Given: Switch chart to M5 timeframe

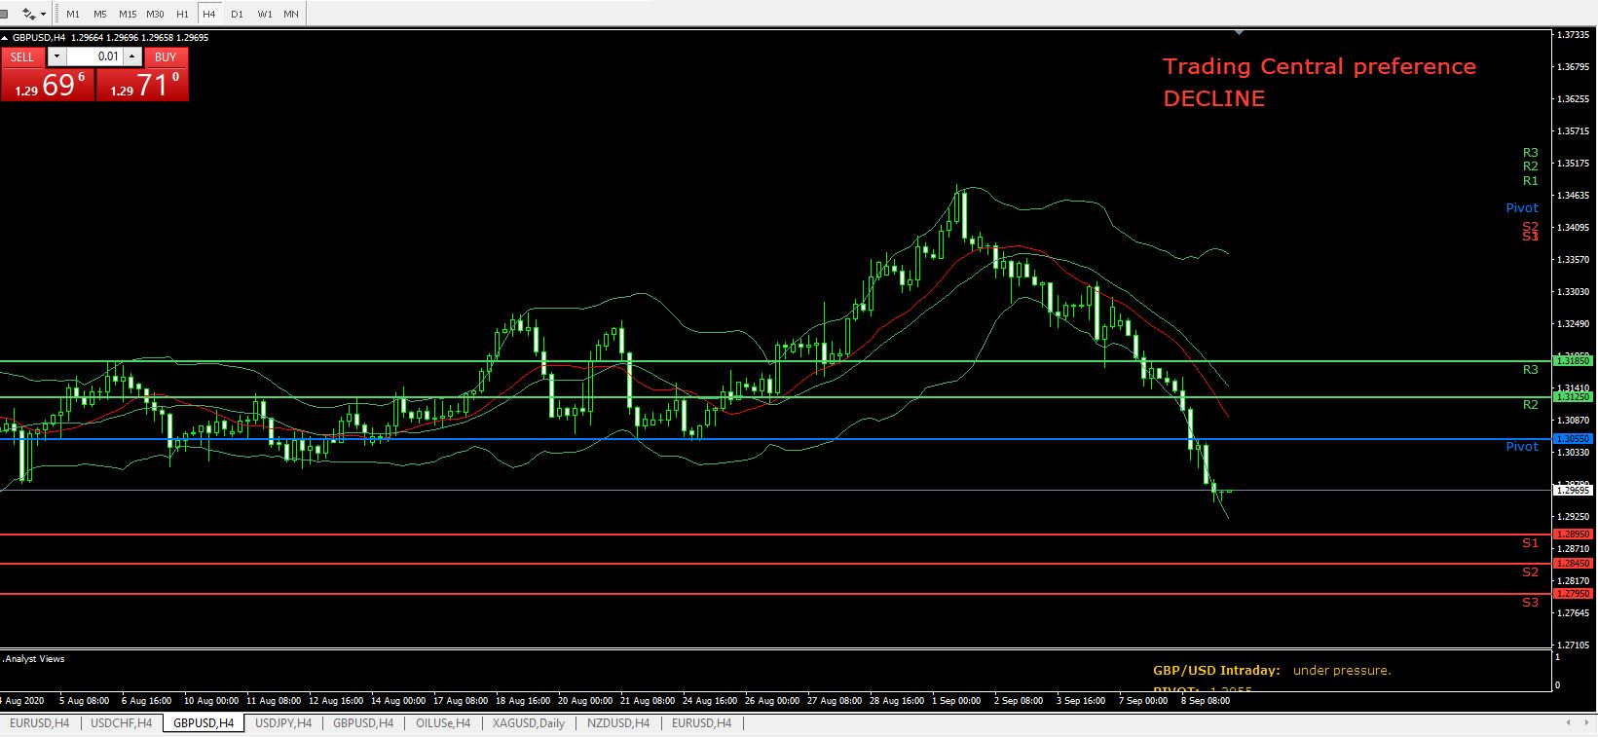Looking at the screenshot, I should coord(100,15).
